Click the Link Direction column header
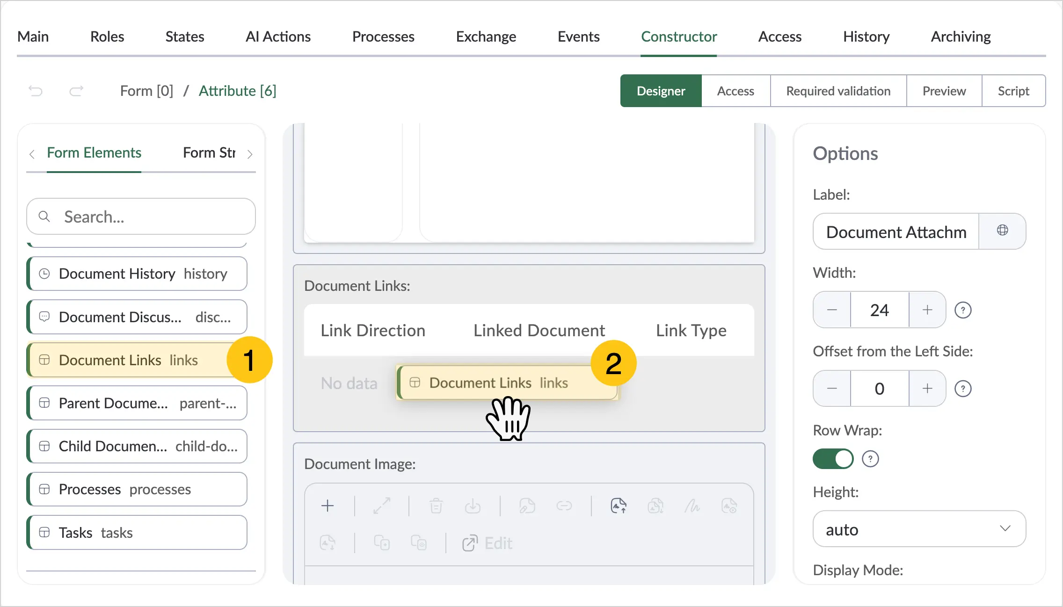Viewport: 1063px width, 607px height. [x=373, y=331]
